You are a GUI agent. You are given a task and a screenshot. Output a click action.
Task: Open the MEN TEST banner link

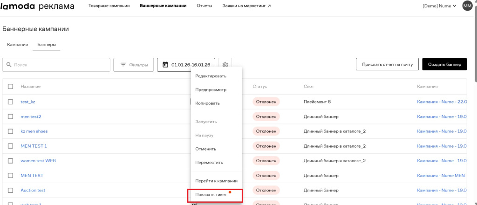pos(32,176)
